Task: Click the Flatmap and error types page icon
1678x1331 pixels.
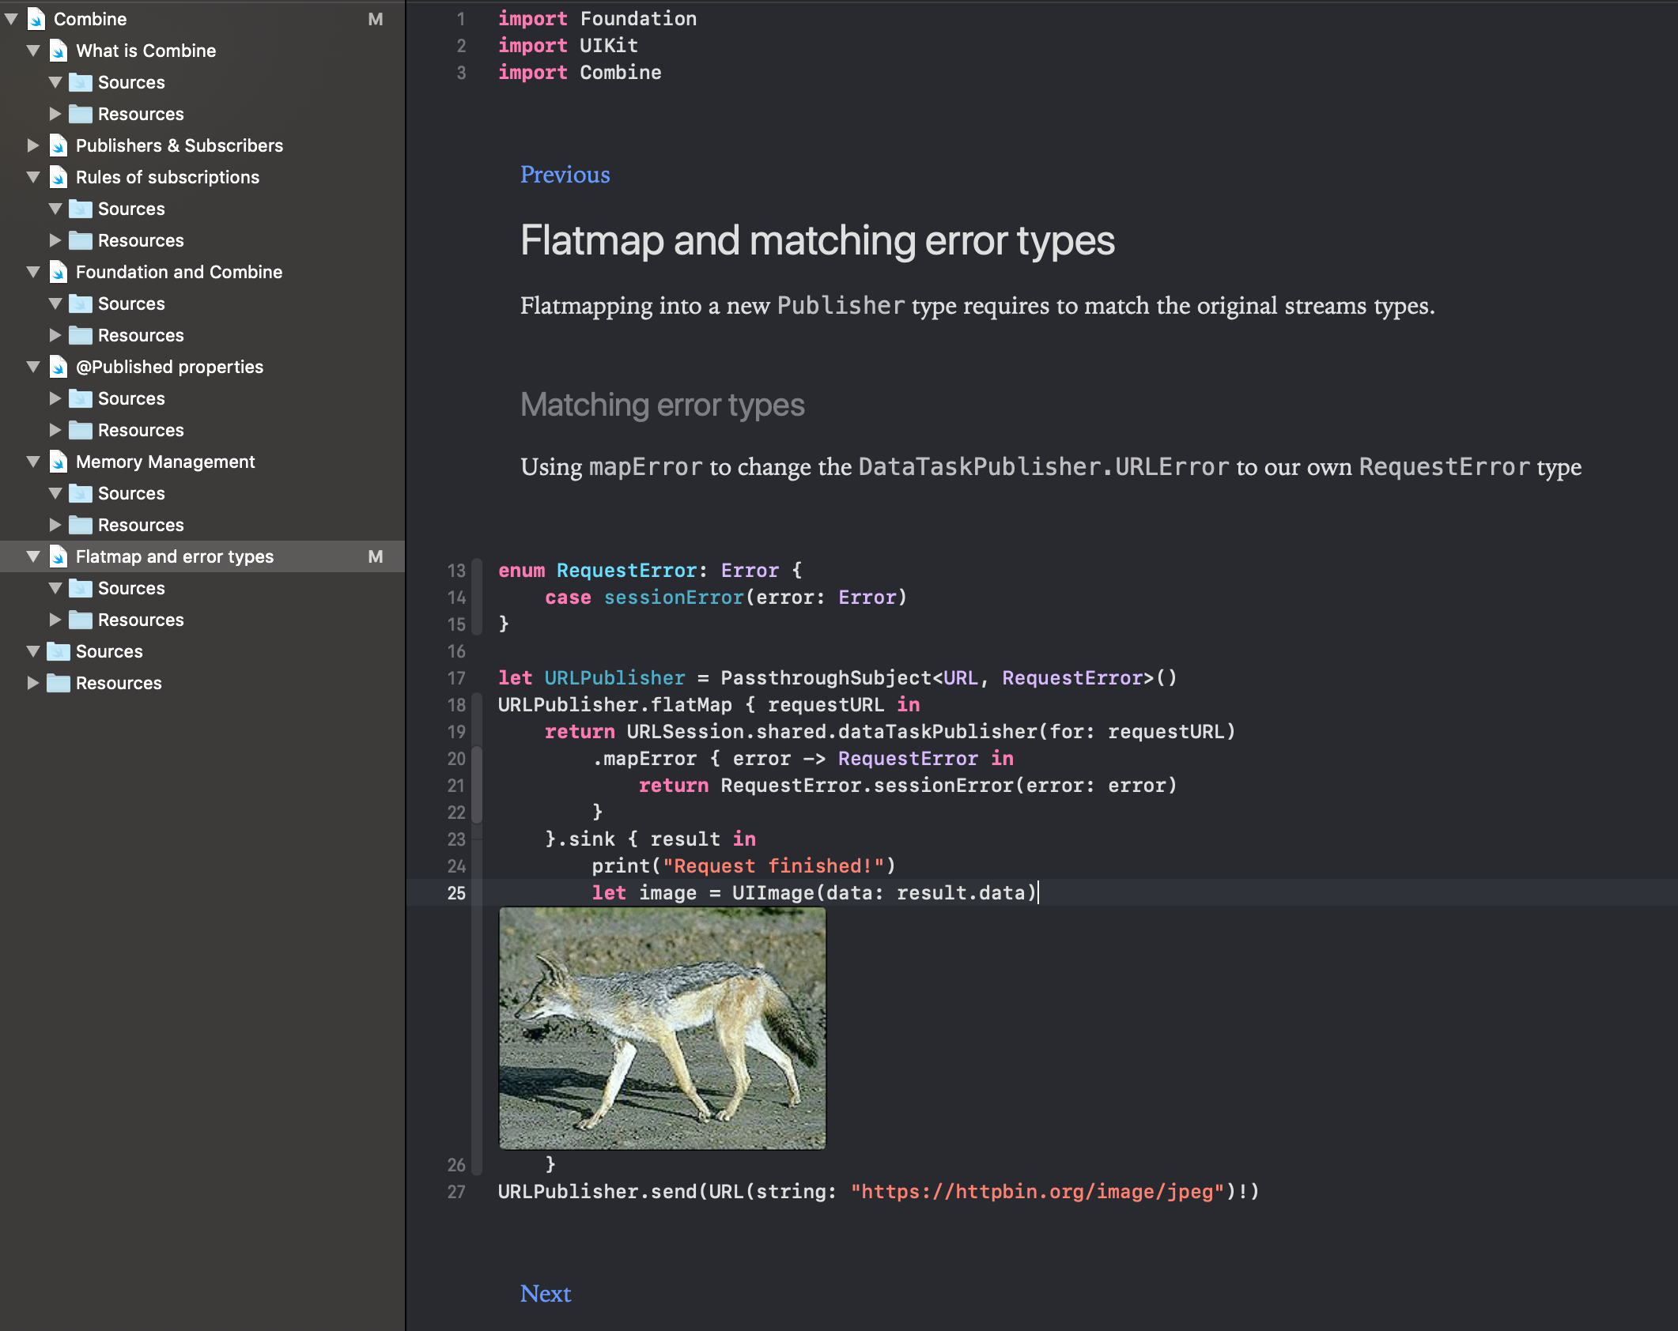Action: [x=59, y=556]
